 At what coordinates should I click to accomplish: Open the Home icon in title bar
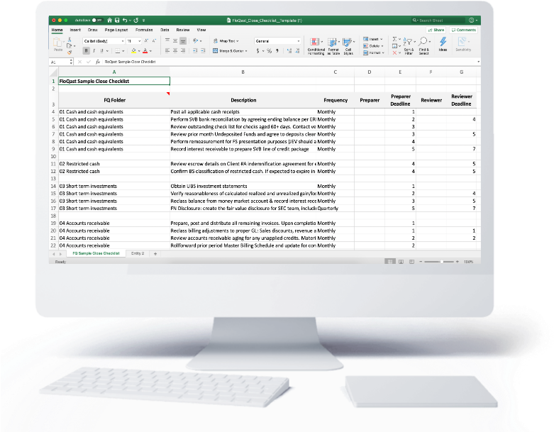coord(109,20)
